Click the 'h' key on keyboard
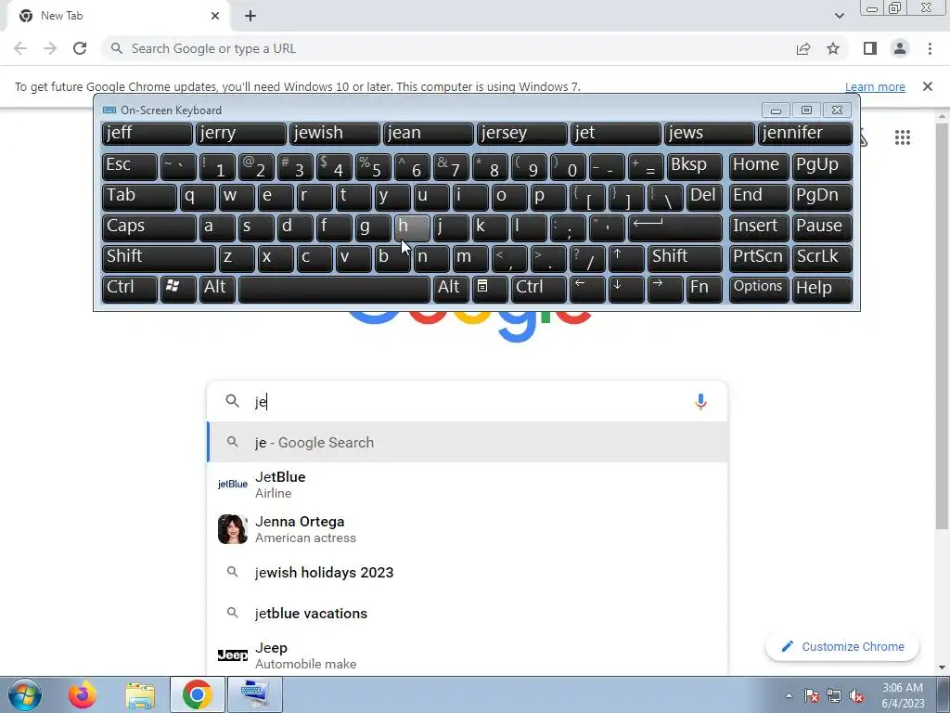 (411, 227)
